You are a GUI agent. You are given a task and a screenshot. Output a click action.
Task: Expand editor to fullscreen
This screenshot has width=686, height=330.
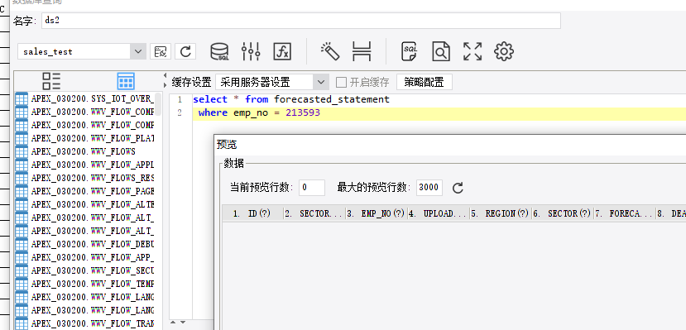(x=473, y=51)
